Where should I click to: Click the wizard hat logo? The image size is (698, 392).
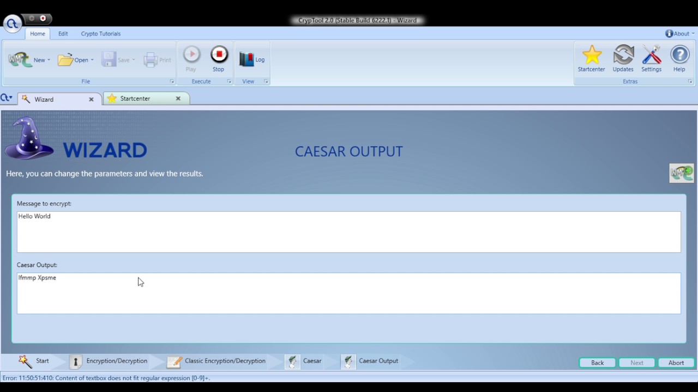coord(29,138)
